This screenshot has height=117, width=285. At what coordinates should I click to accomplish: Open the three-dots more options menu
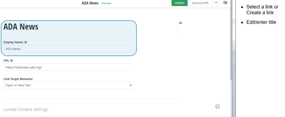216,3
